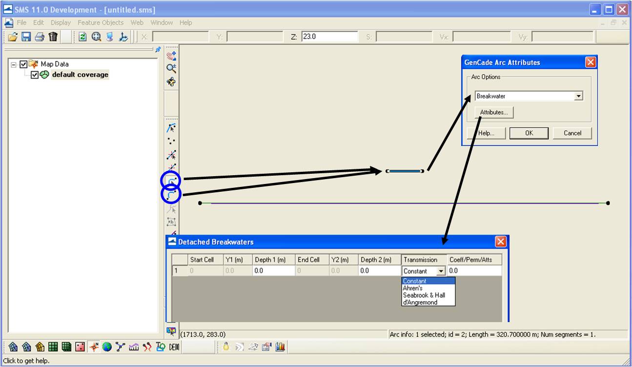Screen dimensions: 632x367
Task: Click the Select Feature Group box tool
Action: tap(171, 222)
